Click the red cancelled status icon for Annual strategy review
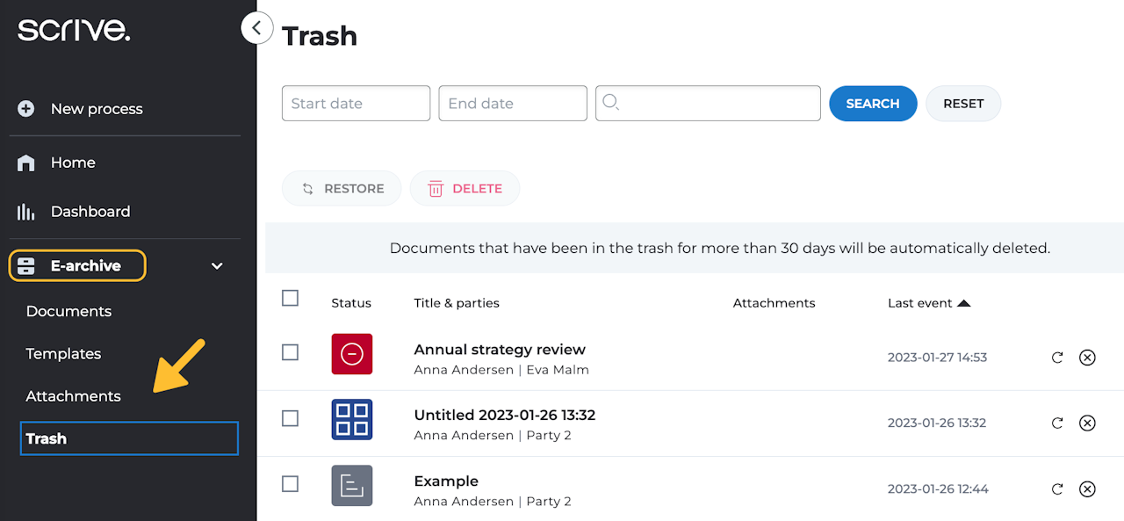Screen dimensions: 1124x521 (x=352, y=354)
